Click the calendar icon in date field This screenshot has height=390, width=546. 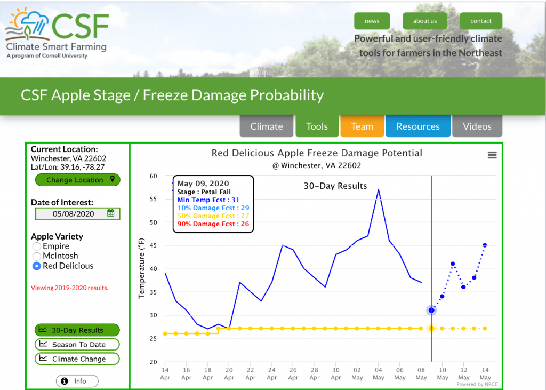(x=111, y=213)
